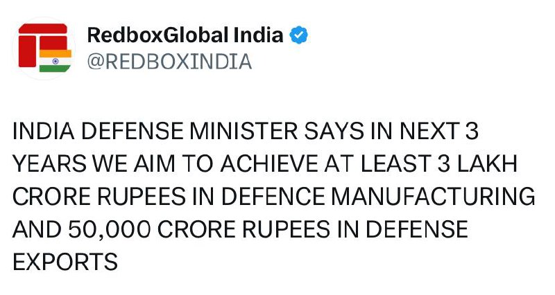Click the word "MANUFACTURING" in the tweet
Viewport: 555px width, 295px height.
(432, 196)
